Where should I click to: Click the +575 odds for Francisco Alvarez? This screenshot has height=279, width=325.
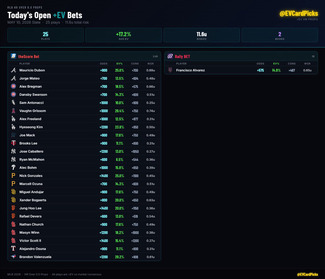261,70
